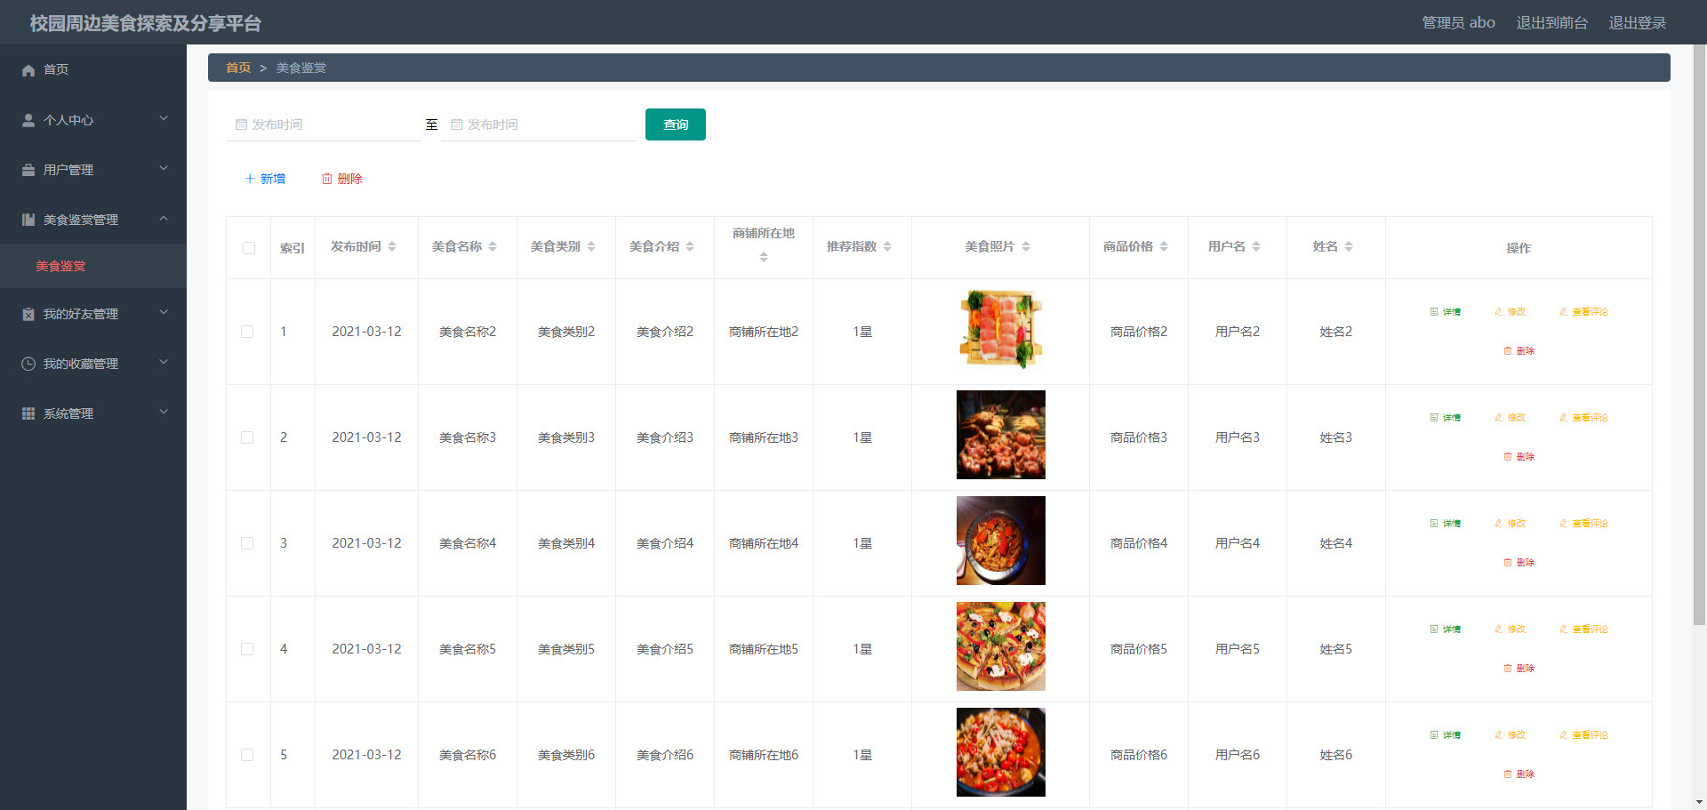Click the 新增 add button
Screen dimensions: 1707x810
coord(265,179)
